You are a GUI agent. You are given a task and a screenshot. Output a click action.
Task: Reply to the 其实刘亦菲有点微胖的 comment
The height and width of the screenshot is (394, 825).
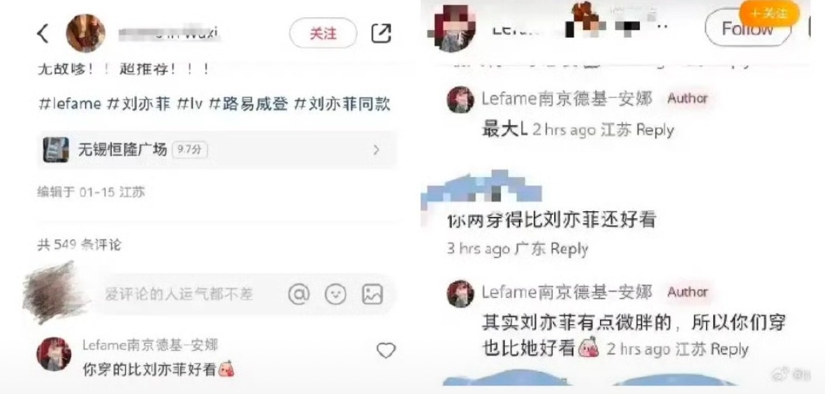click(729, 349)
